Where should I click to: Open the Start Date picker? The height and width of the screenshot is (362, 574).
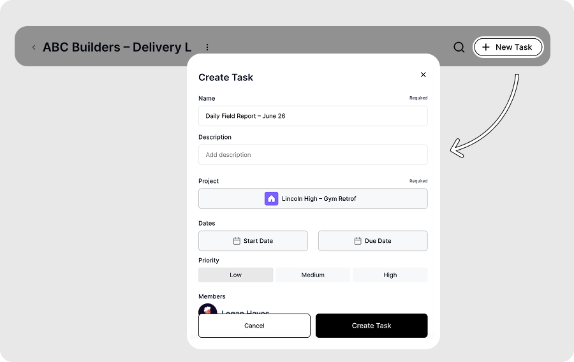tap(253, 241)
